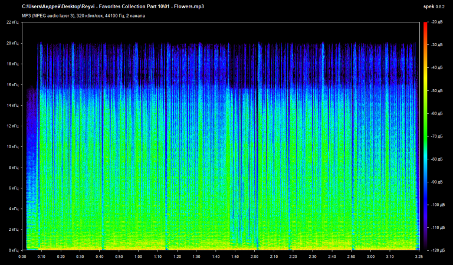Pick the -120 дБ scale label
Viewport: 453px width, 265px height.
(x=438, y=251)
